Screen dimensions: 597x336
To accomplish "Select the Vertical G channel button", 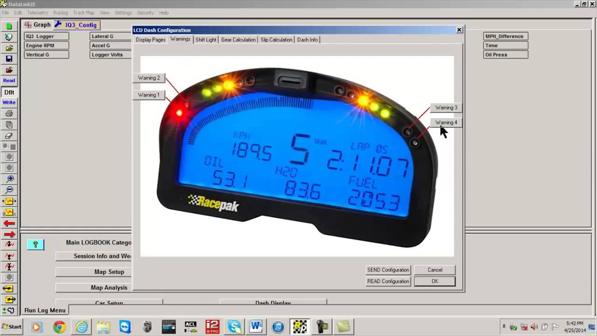I will pos(46,55).
